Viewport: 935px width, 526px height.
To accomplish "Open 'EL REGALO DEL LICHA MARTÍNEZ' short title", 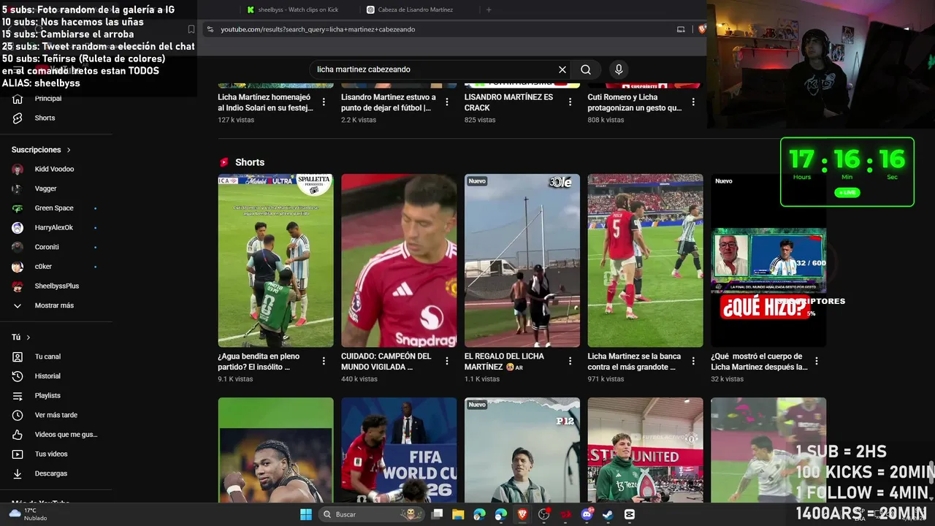I will point(504,362).
